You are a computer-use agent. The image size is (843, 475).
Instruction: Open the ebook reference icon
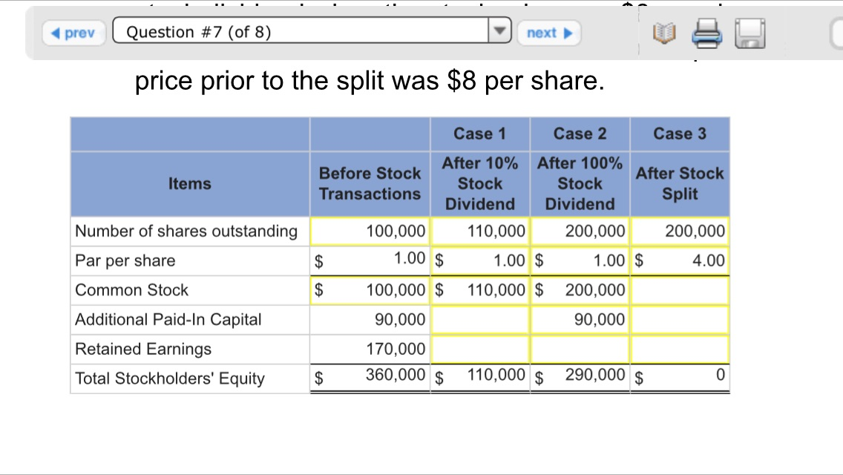pos(664,33)
